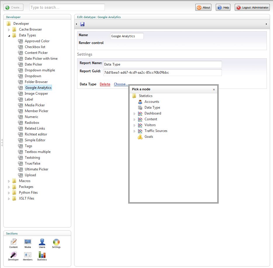Screen dimensions: 273x268
Task: Open the About button
Action: [203, 8]
